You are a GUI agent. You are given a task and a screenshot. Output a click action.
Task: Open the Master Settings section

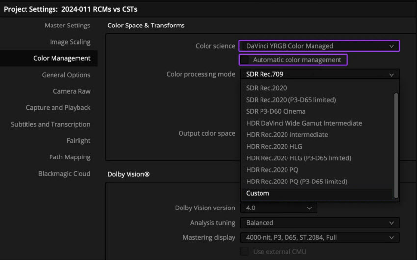[x=67, y=25]
